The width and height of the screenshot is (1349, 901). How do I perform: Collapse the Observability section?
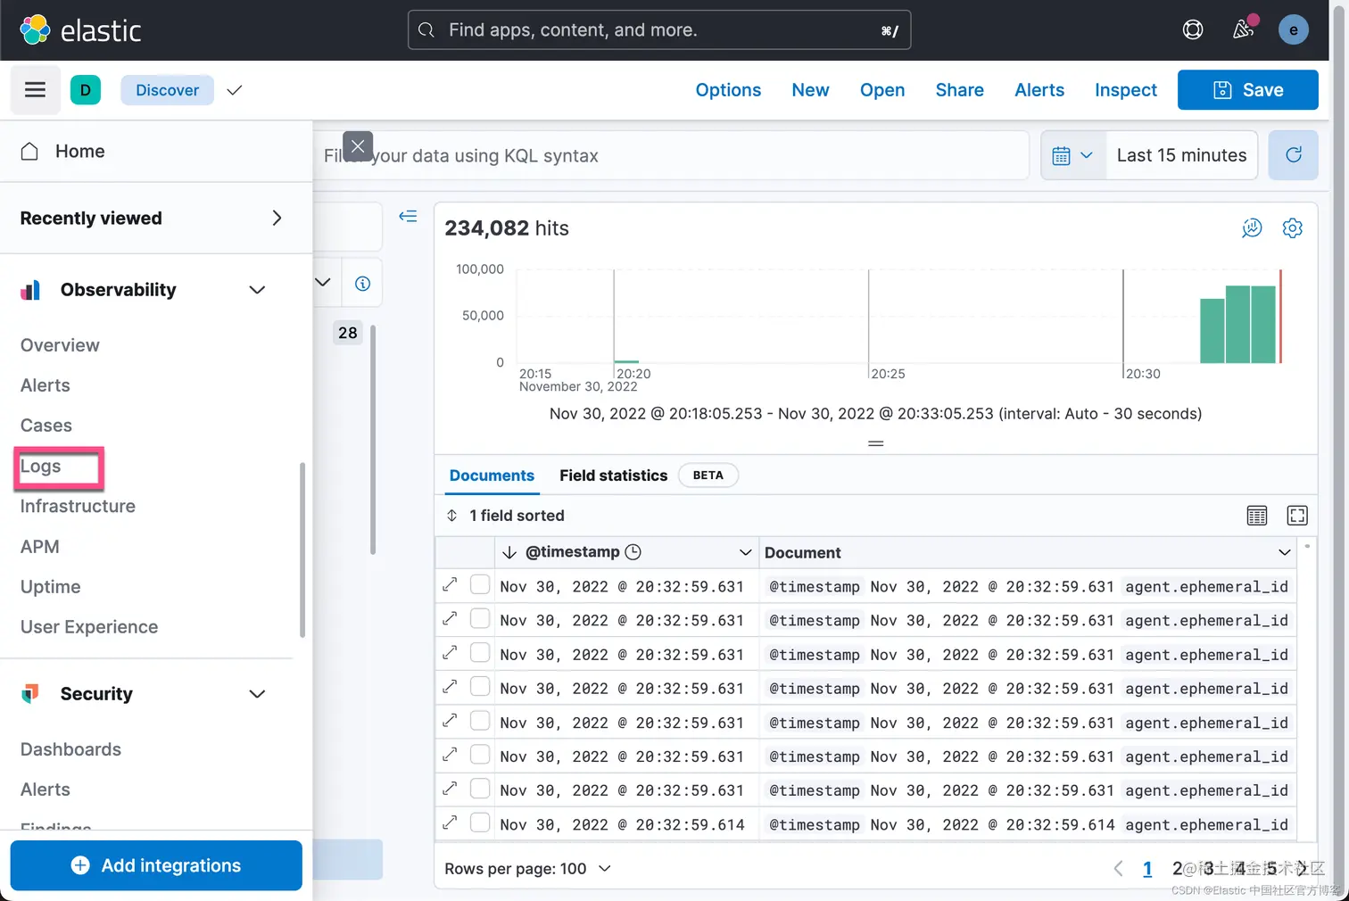coord(257,290)
